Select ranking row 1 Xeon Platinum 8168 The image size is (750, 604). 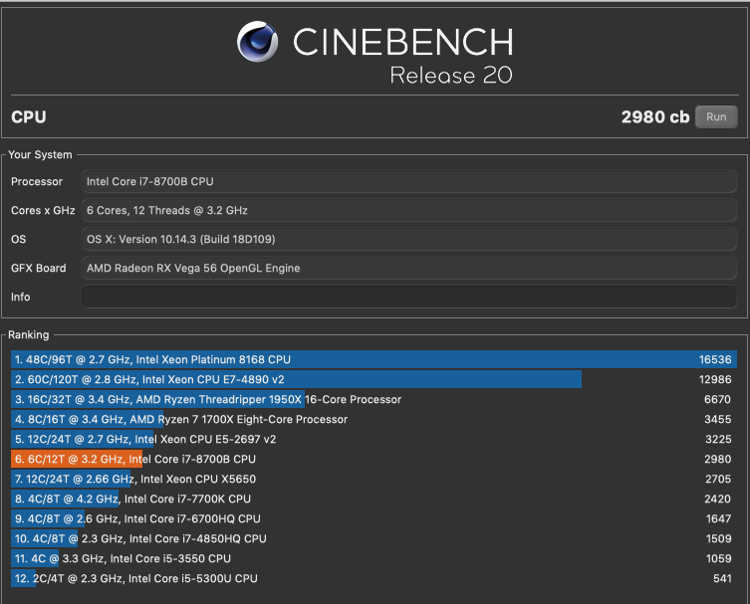375,359
